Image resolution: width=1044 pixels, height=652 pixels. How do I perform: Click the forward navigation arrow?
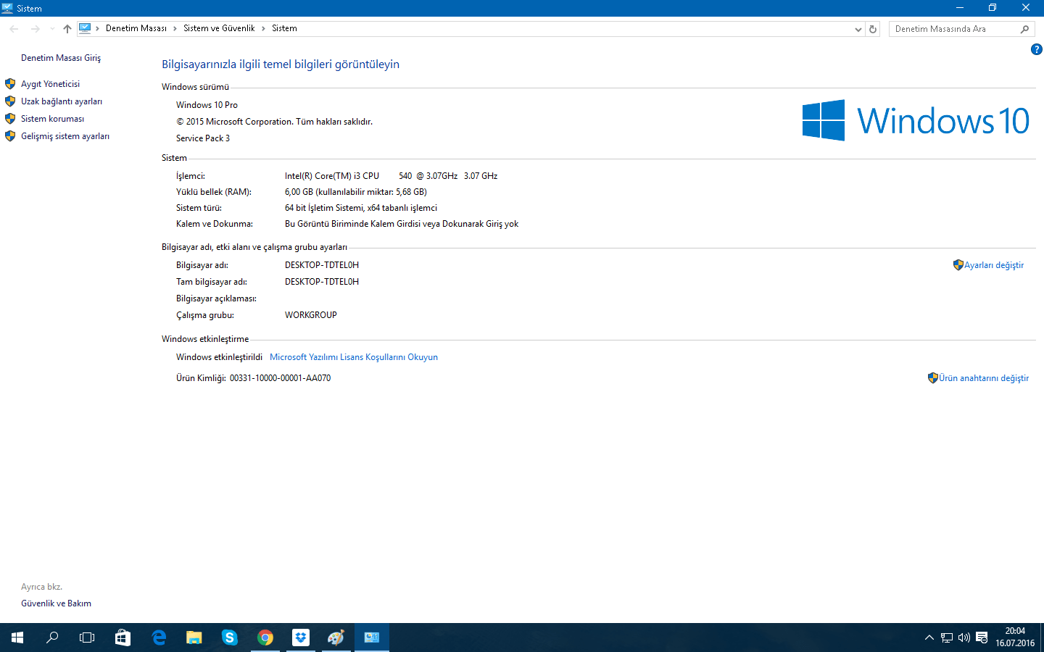click(x=35, y=29)
